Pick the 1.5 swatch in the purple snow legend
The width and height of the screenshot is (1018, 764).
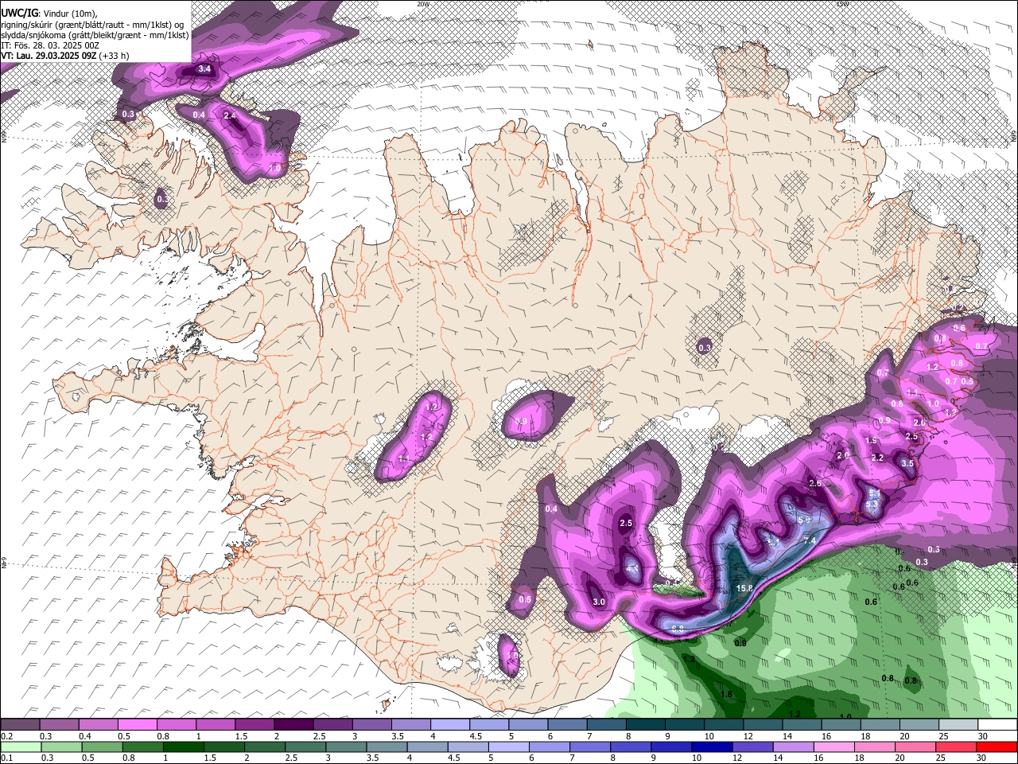click(254, 725)
